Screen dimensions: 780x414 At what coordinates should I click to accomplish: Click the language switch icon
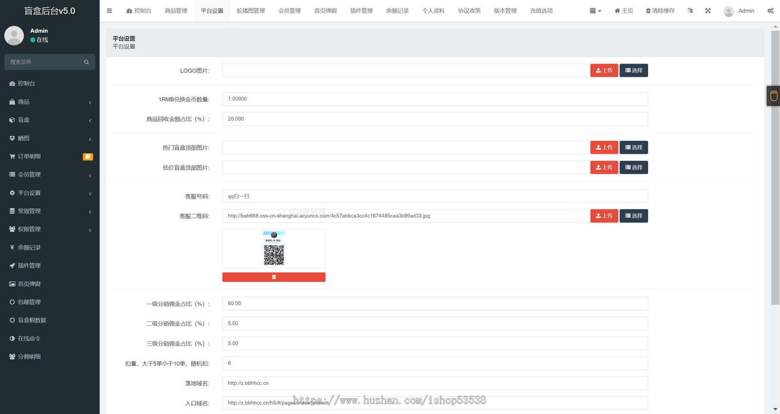pos(690,11)
